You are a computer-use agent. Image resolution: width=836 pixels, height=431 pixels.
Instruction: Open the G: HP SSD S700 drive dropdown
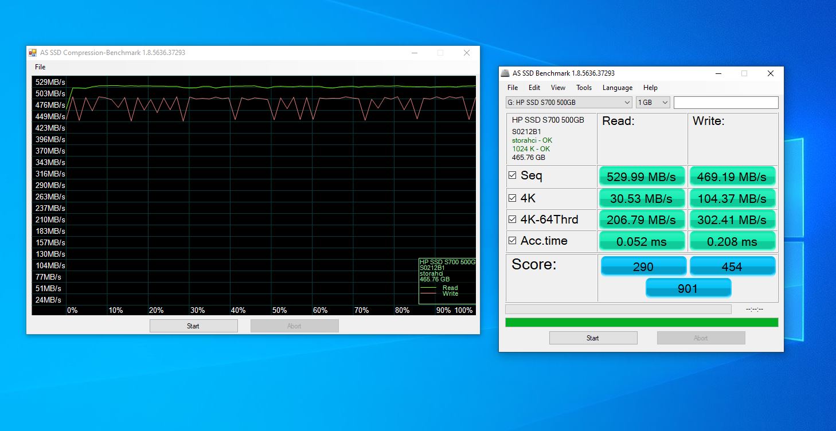pos(569,103)
